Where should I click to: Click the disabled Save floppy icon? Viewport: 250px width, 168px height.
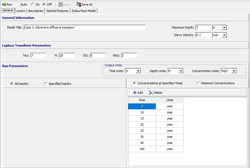click(61, 4)
